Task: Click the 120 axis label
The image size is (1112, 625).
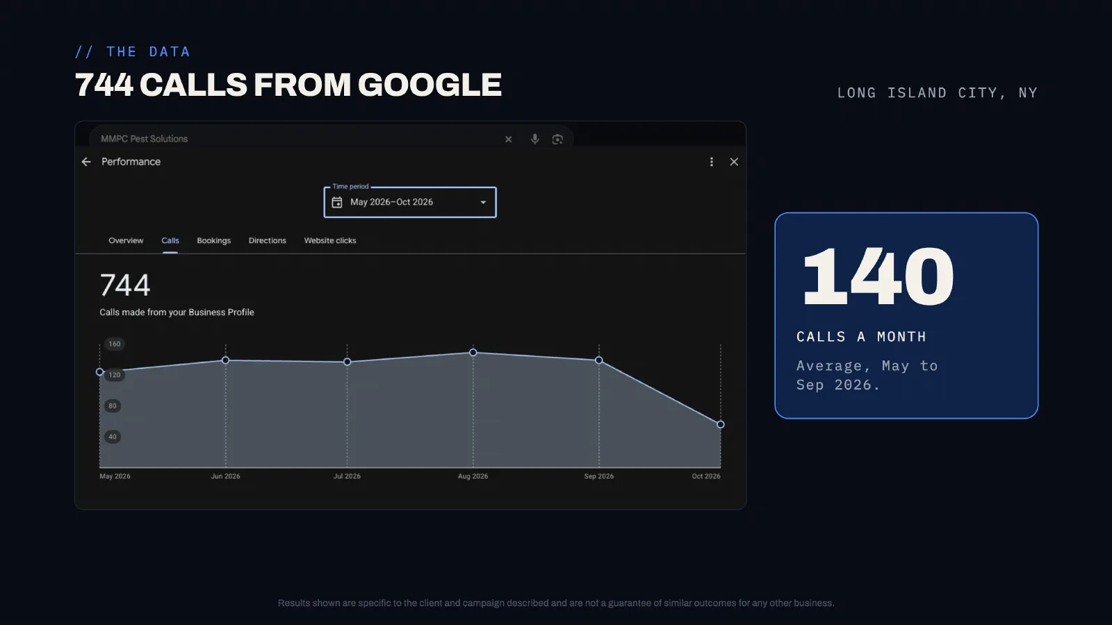Action: (115, 375)
